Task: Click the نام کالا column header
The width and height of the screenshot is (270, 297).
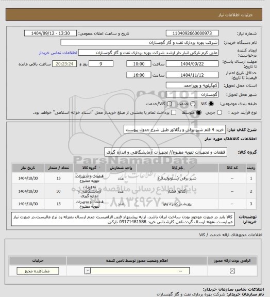Action: (177, 168)
